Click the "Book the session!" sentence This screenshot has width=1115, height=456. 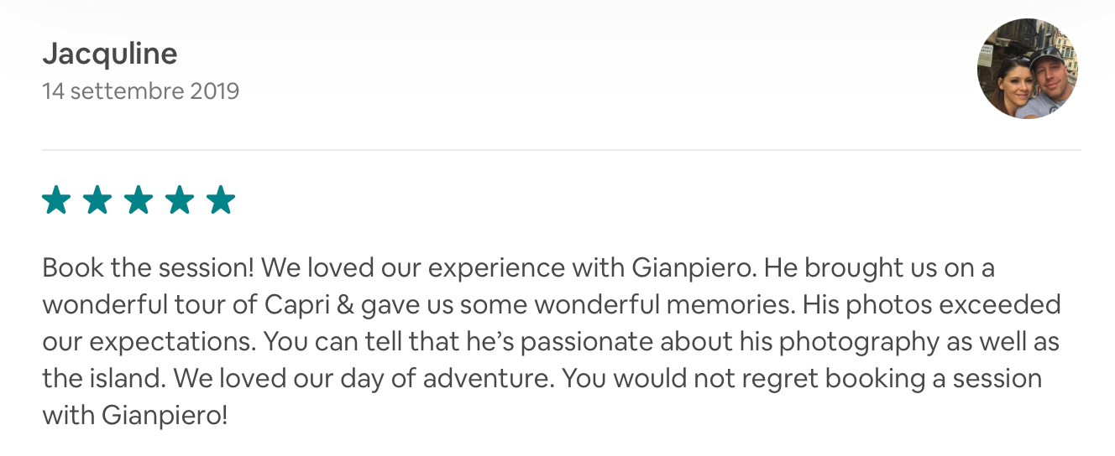click(148, 268)
